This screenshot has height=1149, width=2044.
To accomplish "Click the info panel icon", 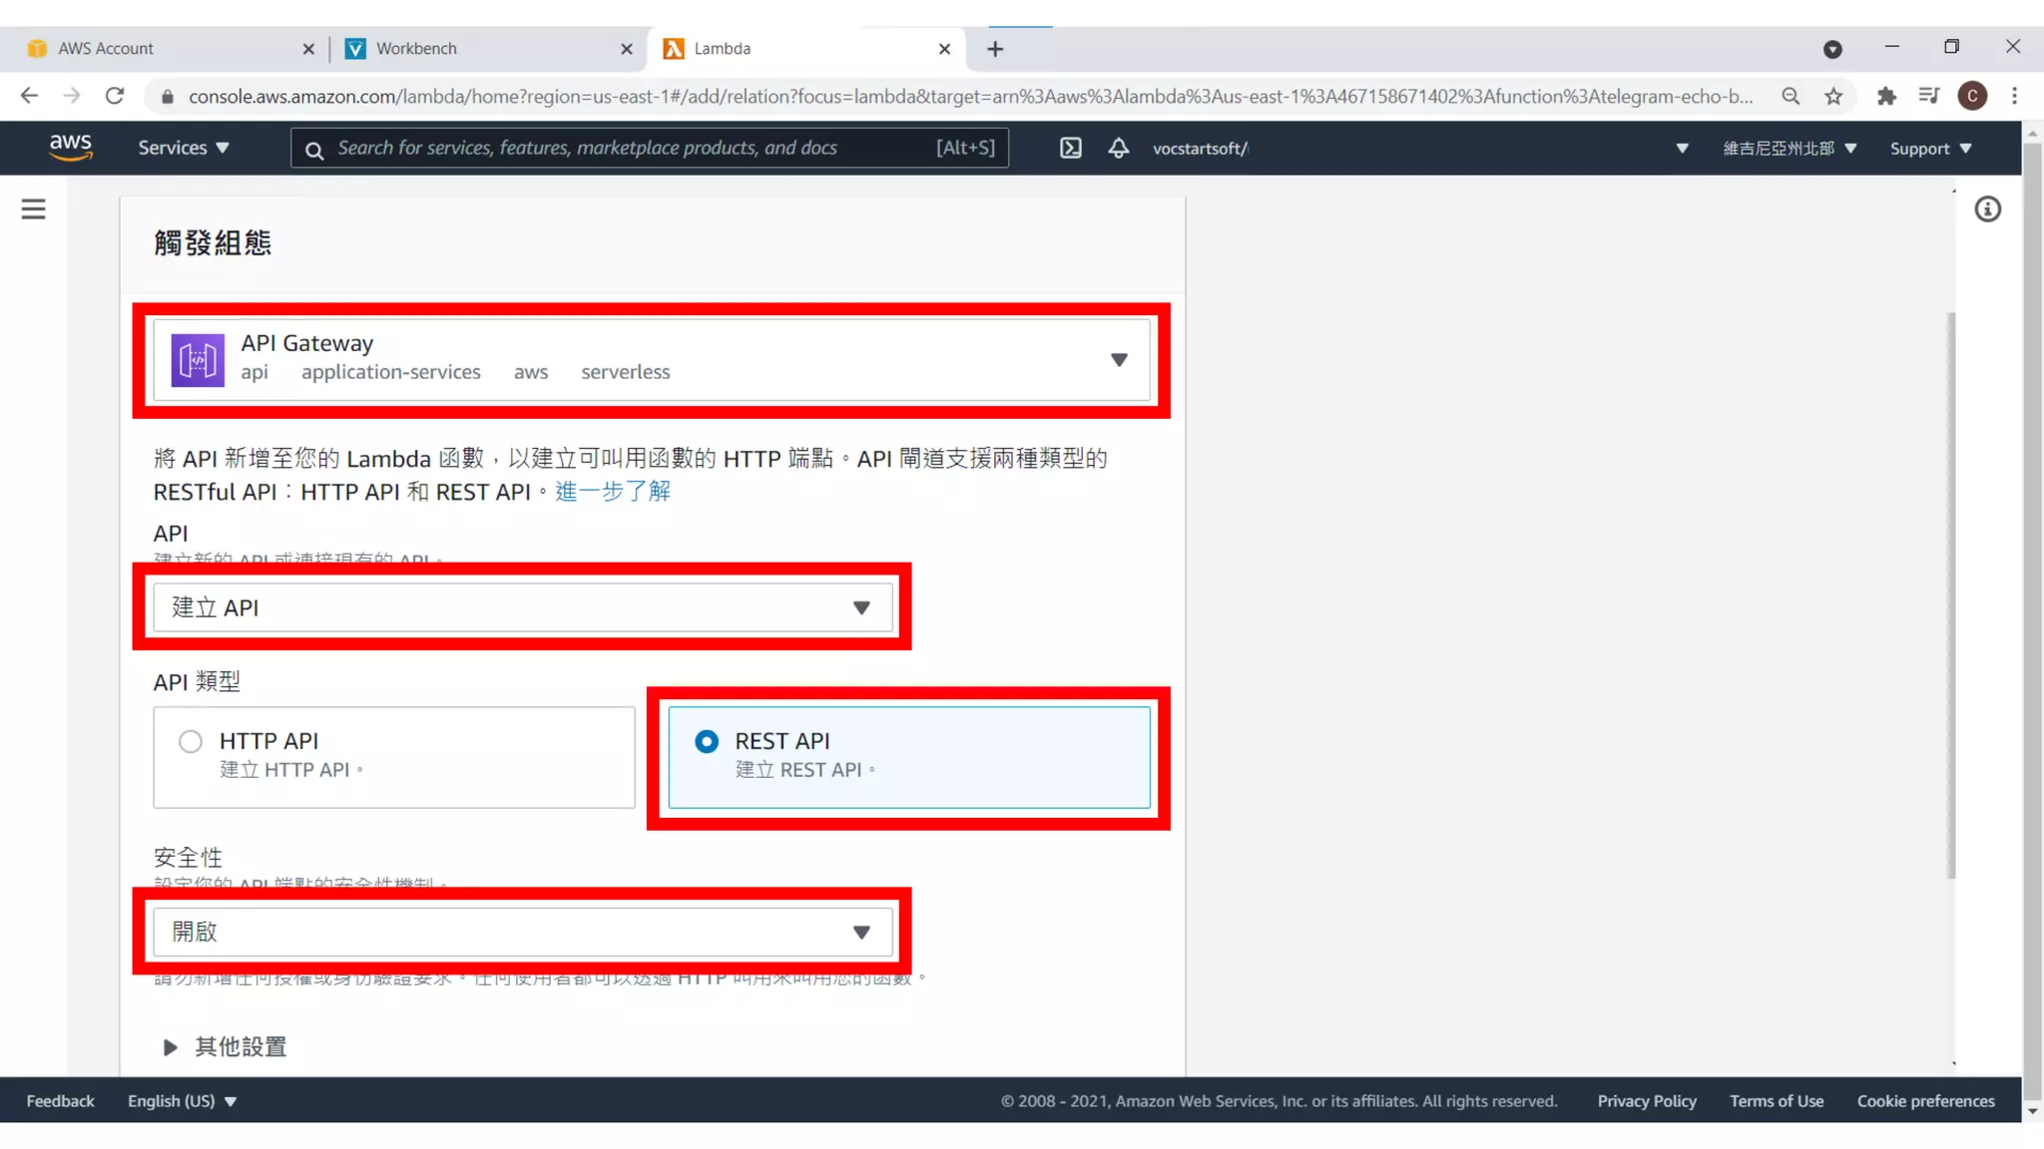I will click(x=1987, y=209).
